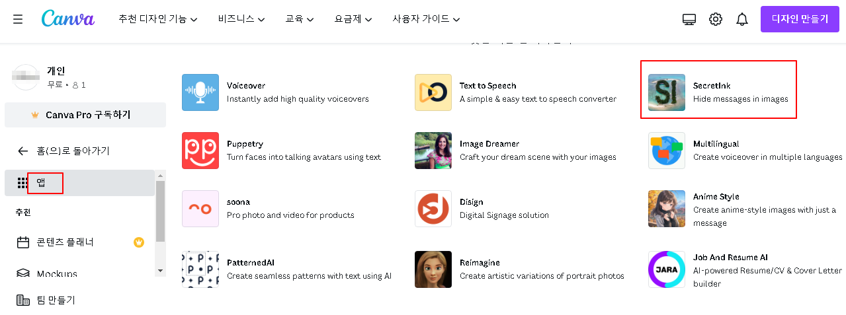Click the SecretInk app icon
The width and height of the screenshot is (846, 315).
click(x=667, y=92)
